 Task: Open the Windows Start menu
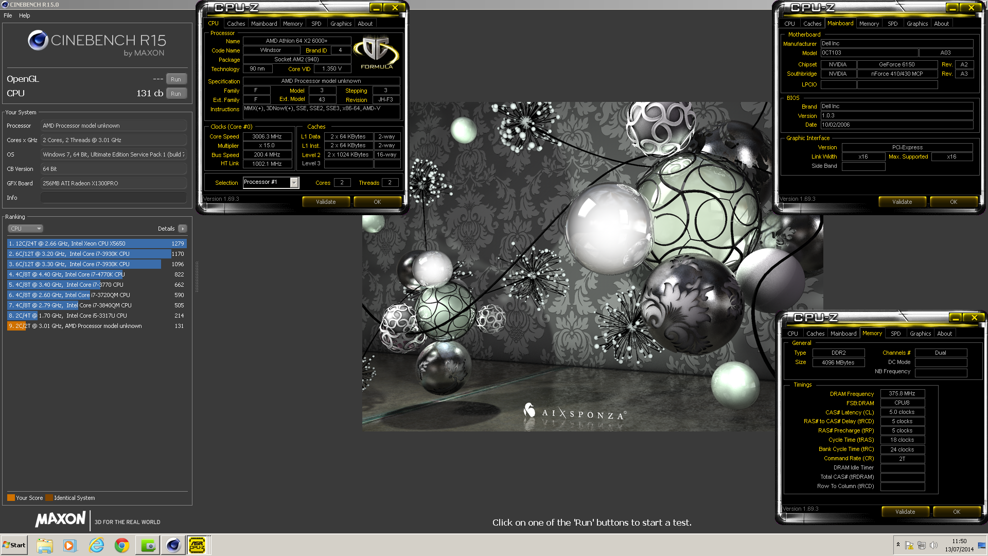[14, 545]
